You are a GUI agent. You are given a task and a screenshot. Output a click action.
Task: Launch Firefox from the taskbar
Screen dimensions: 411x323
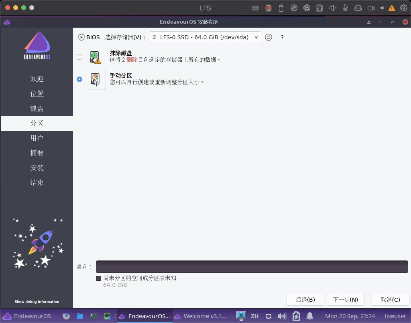click(66, 316)
